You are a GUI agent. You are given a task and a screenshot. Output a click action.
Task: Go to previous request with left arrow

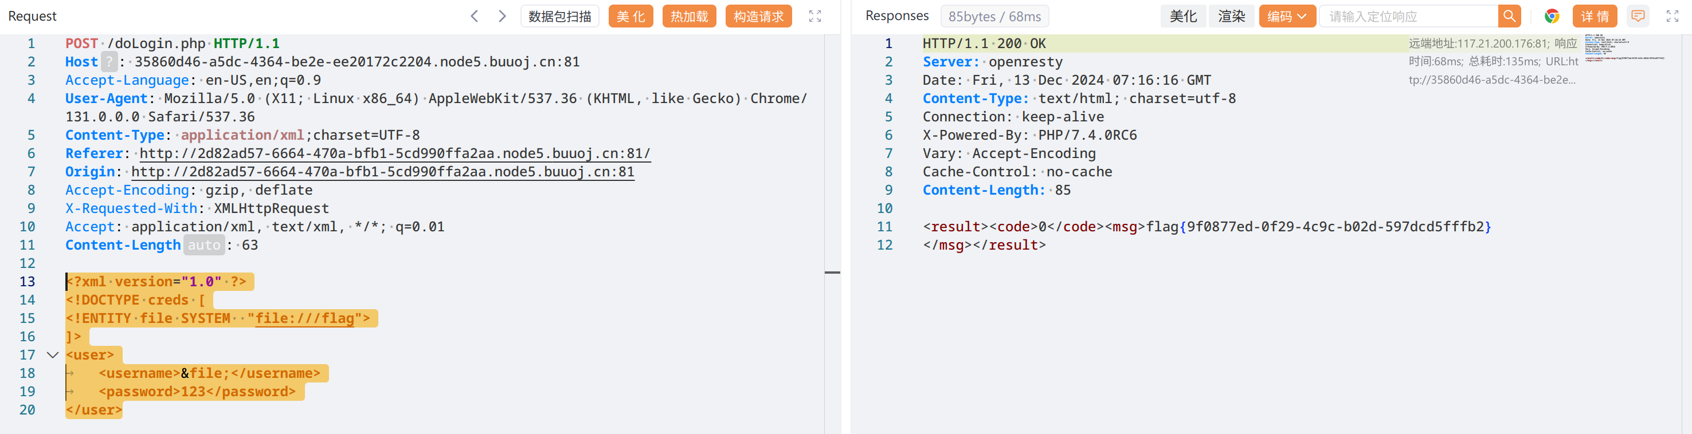pos(474,16)
